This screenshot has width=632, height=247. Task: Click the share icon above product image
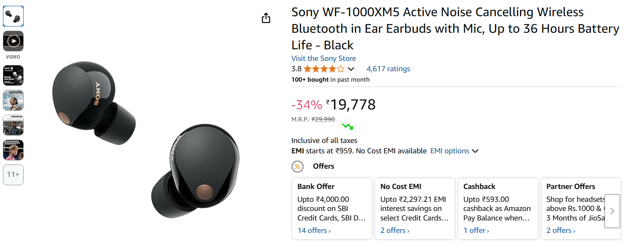tap(266, 18)
